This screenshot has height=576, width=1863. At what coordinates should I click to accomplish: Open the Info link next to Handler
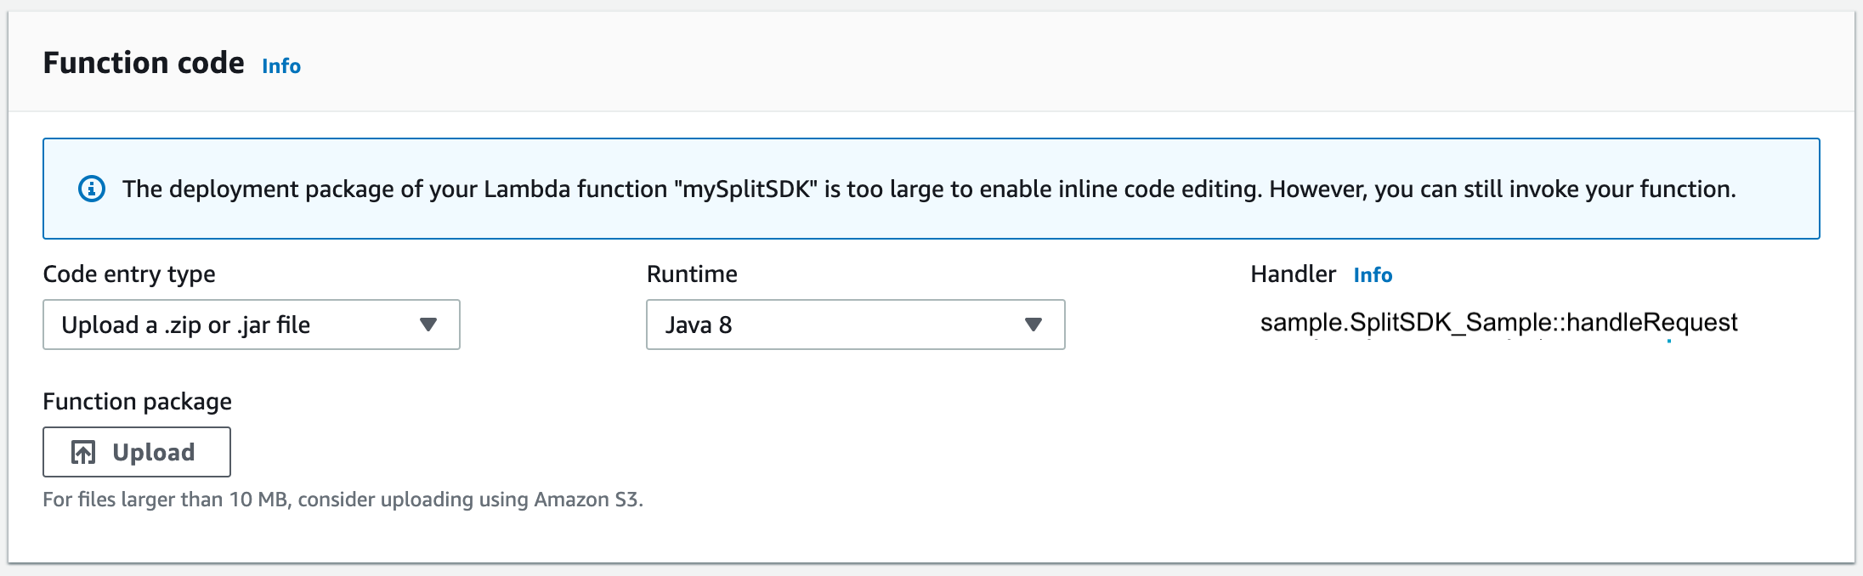pos(1372,275)
